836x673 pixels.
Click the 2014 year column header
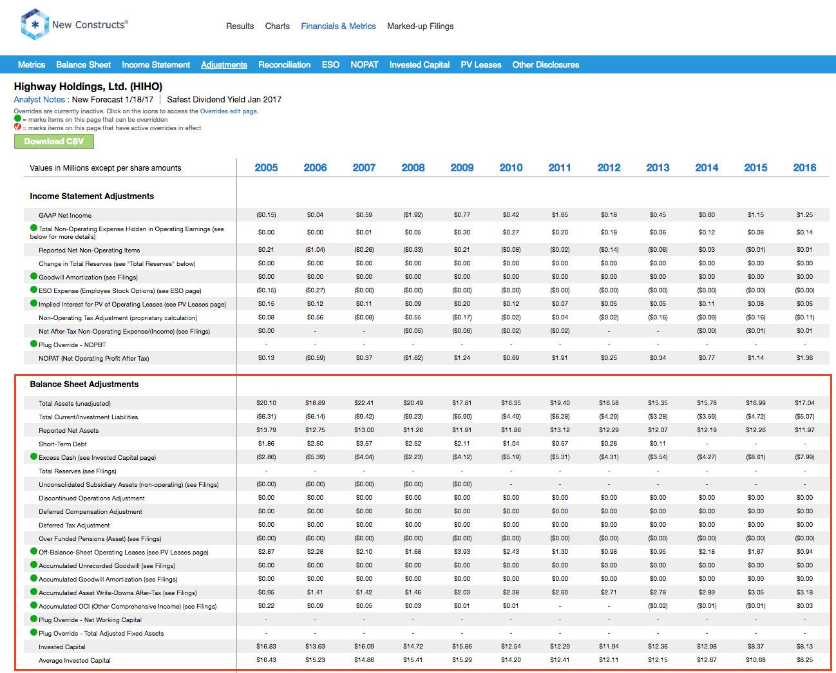pos(707,167)
